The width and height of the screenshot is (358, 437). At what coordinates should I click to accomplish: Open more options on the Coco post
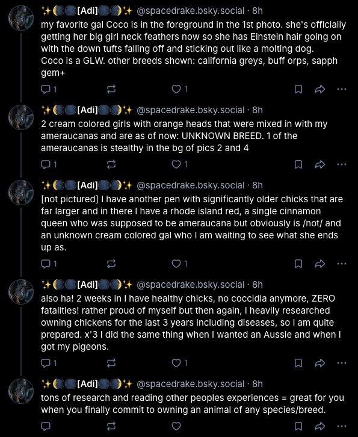[342, 89]
